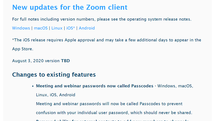This screenshot has height=121, width=216.
Task: Click the bullet marker before "Meeting and webinar"
Action: 33,86
